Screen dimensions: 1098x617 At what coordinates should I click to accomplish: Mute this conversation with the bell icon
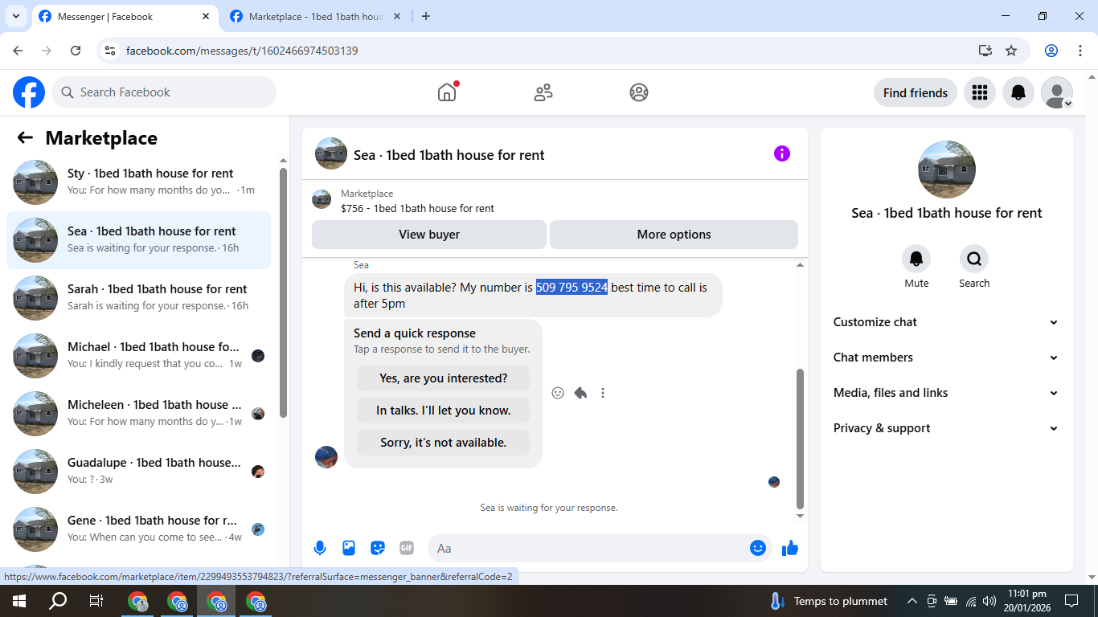click(x=916, y=259)
